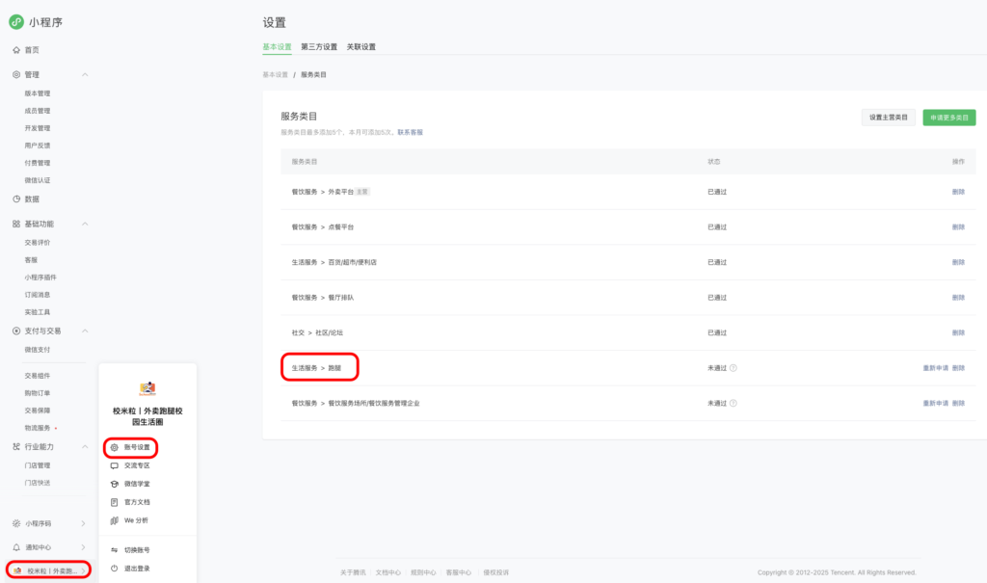Click the 交流专区 chat bubble icon
The width and height of the screenshot is (987, 583).
point(113,465)
